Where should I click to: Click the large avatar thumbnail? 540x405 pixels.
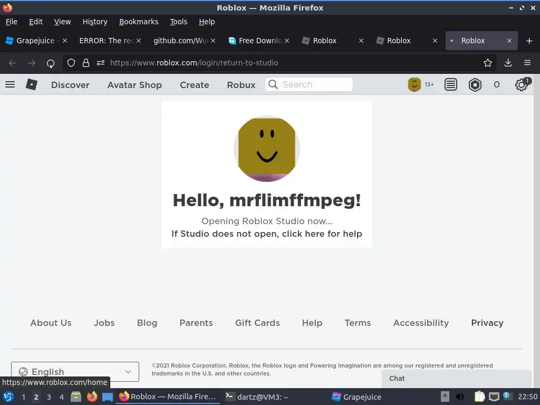pyautogui.click(x=267, y=149)
